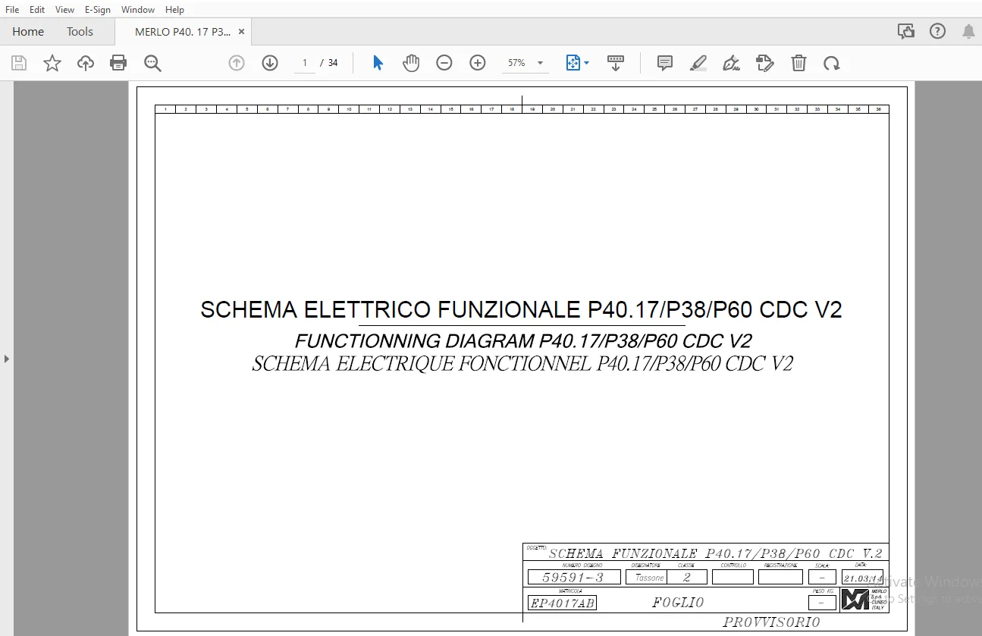
Task: Close the MERLO P40. 17 document tab
Action: coord(242,32)
